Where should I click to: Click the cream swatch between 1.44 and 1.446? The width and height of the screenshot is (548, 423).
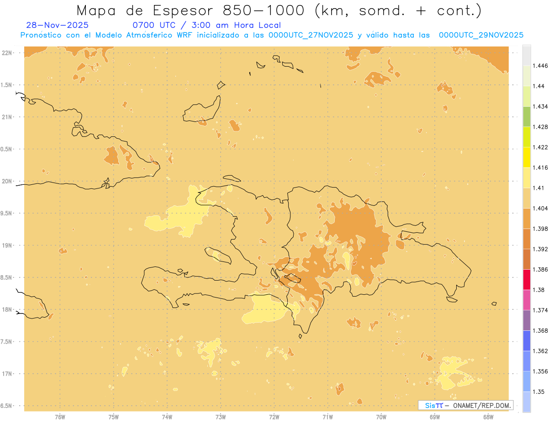tap(527, 76)
